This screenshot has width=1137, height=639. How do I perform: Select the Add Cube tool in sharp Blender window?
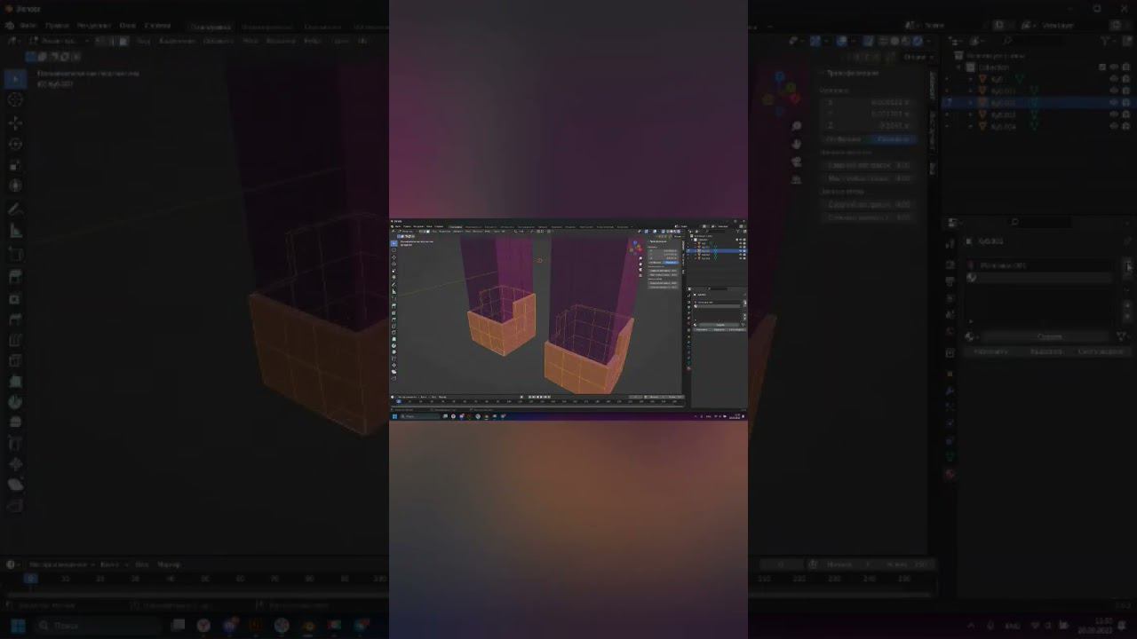(394, 298)
